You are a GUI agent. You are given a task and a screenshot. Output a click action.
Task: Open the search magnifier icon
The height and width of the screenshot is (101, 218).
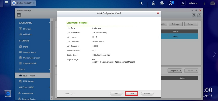click(x=141, y=3)
